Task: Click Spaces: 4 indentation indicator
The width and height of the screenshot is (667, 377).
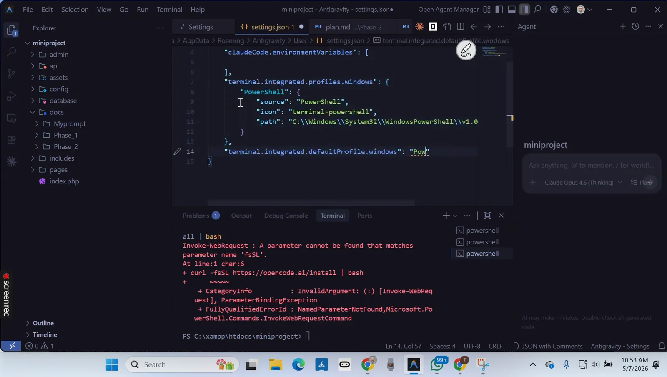Action: [x=442, y=346]
